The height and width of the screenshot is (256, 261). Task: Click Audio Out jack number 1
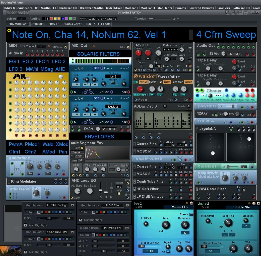pos(218,47)
